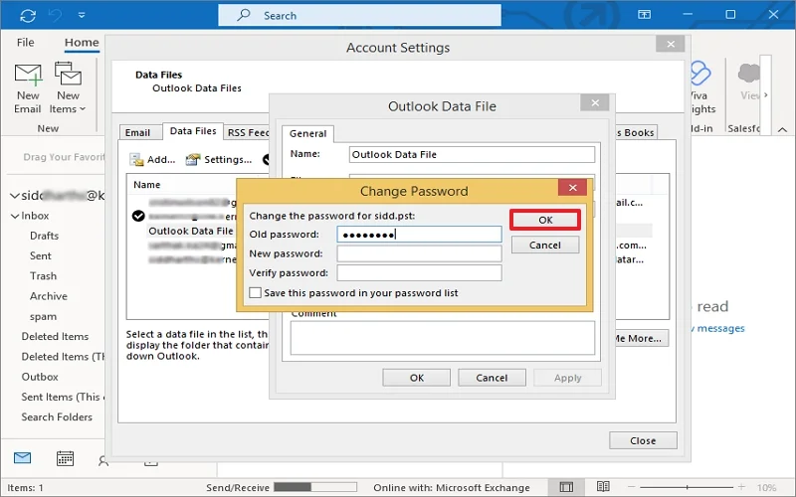Click the Comment text box
796x497 pixels.
click(x=442, y=338)
